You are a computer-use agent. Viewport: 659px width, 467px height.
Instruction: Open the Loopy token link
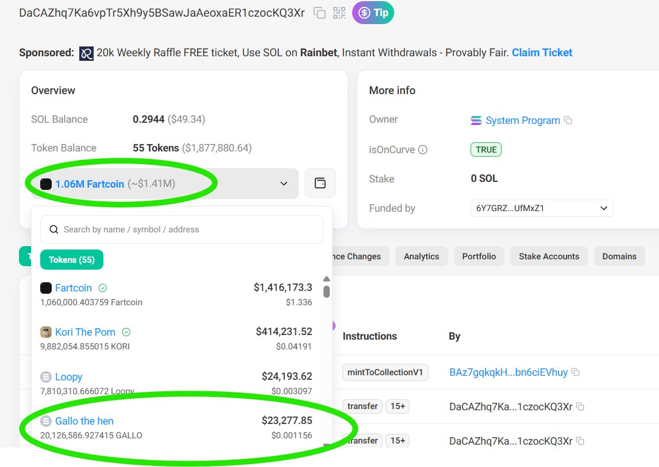tap(69, 377)
